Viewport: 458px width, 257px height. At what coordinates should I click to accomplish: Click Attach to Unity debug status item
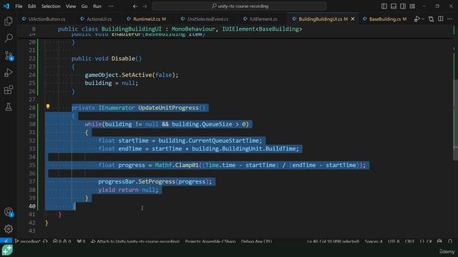(x=135, y=241)
